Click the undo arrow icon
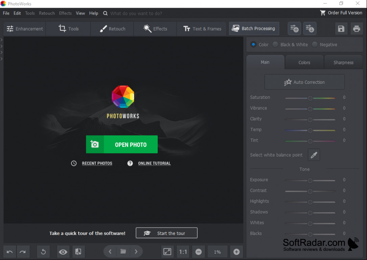Screen dimensions: 367x260 (9, 252)
